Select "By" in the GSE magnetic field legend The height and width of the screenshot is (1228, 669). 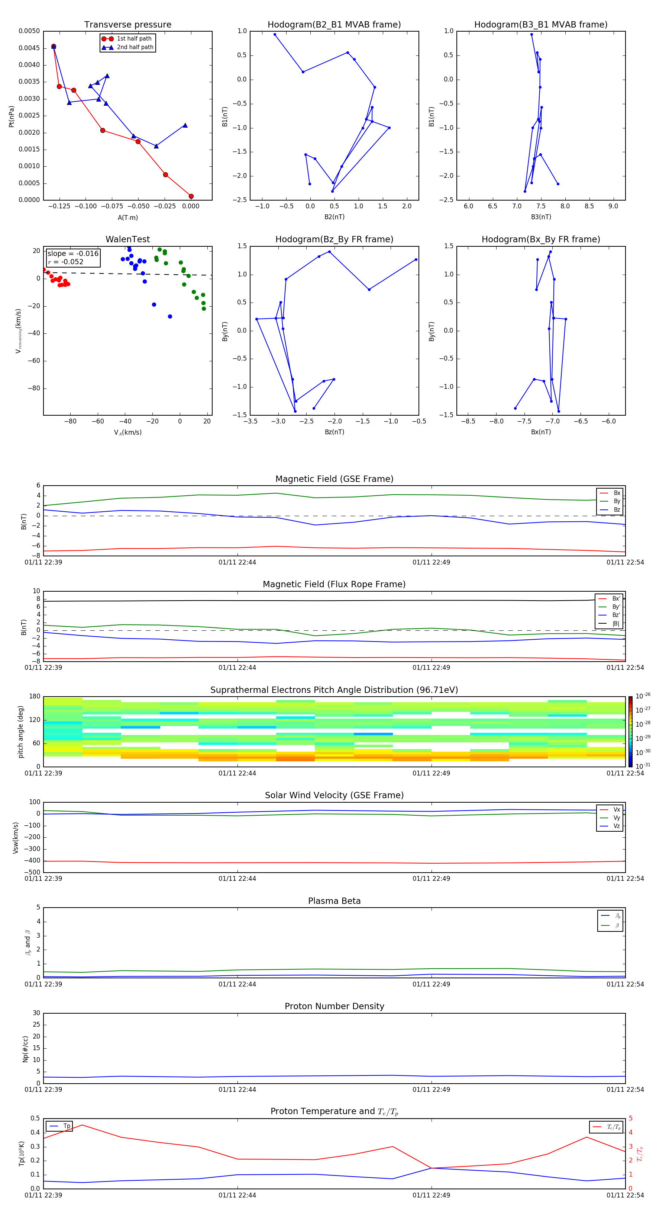[x=610, y=501]
